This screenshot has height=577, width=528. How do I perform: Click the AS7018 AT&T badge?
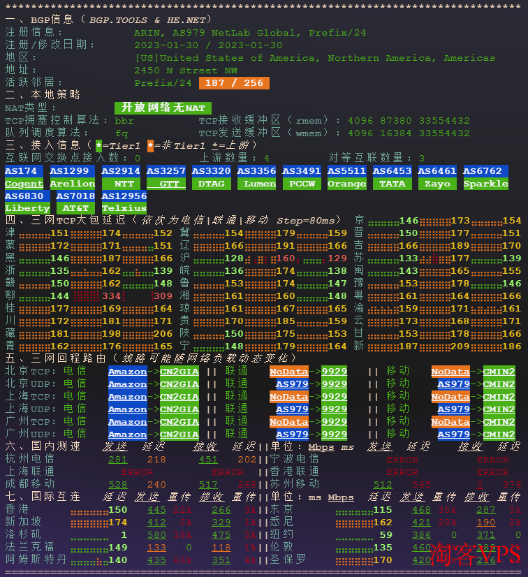[75, 202]
